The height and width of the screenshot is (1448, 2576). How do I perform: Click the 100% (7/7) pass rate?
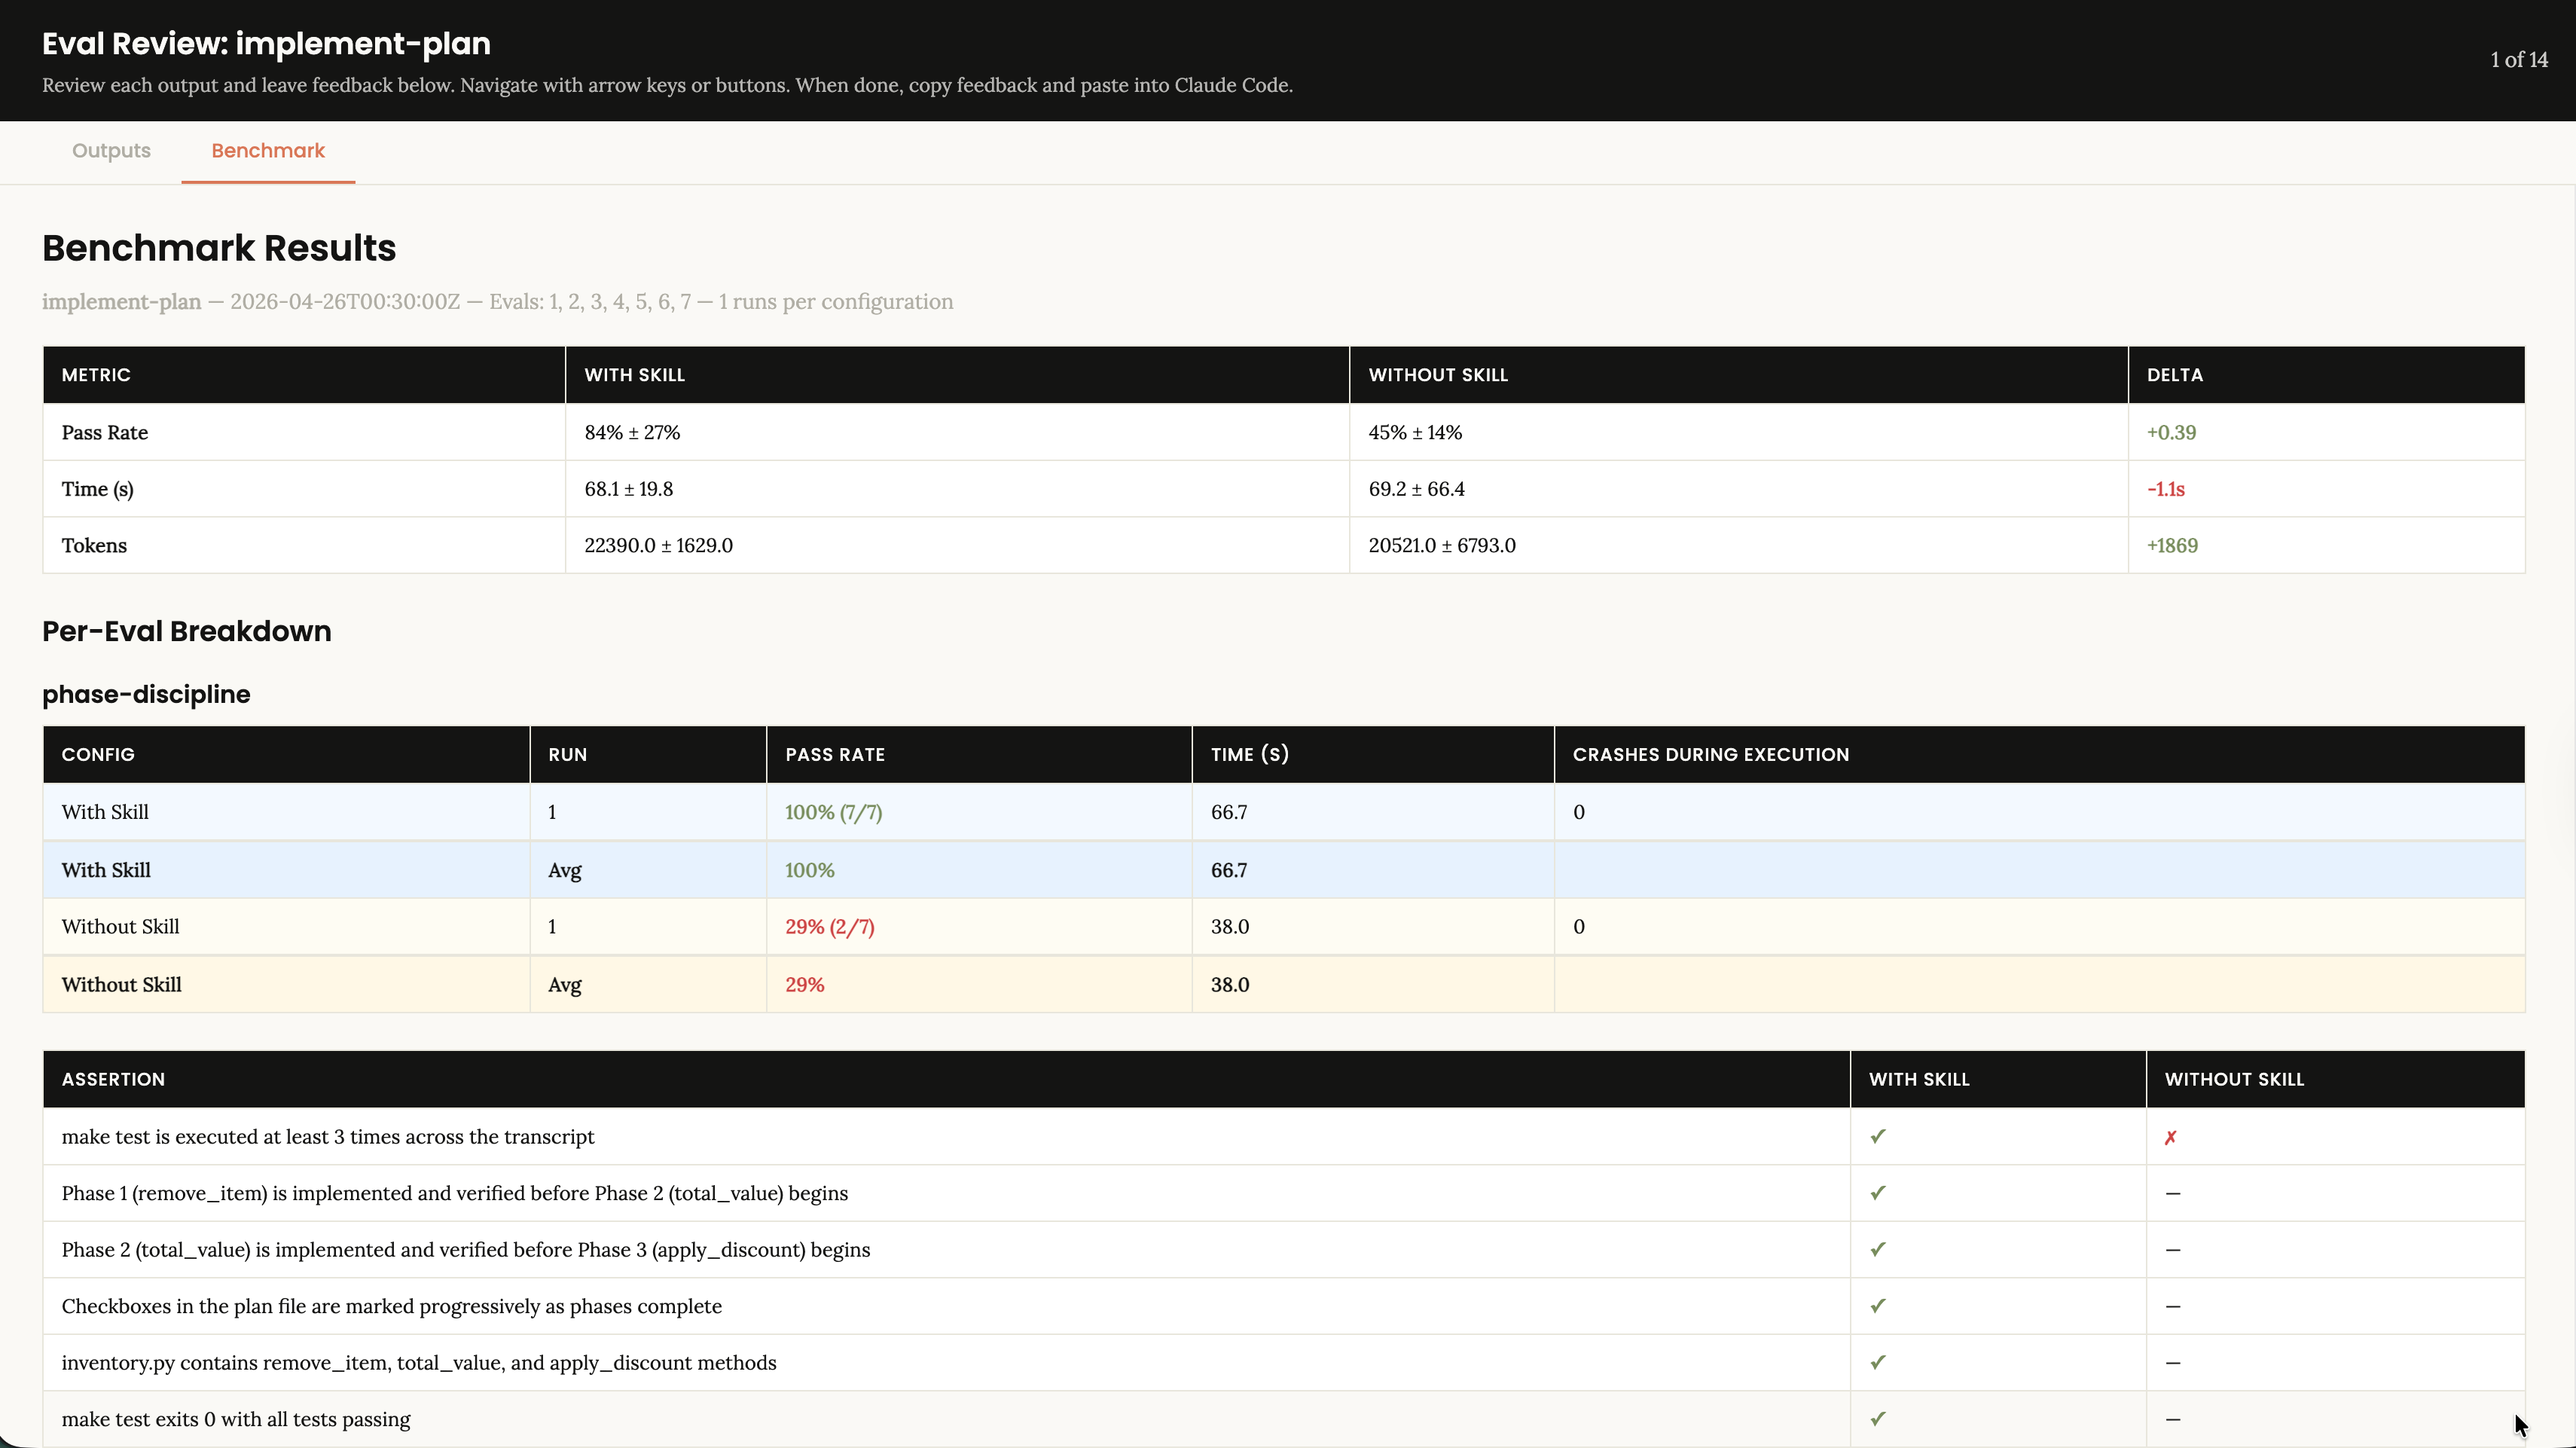click(833, 812)
